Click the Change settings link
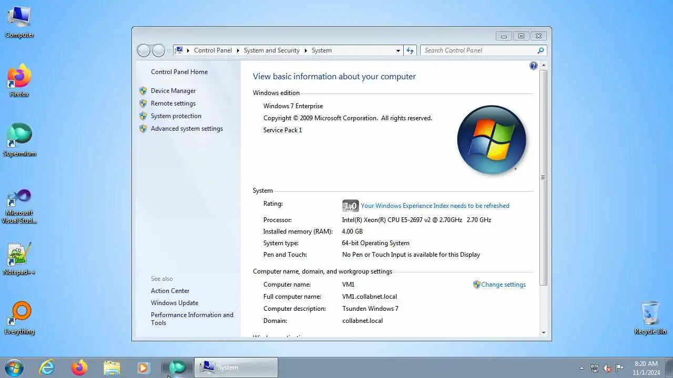The width and height of the screenshot is (673, 378). tap(503, 285)
